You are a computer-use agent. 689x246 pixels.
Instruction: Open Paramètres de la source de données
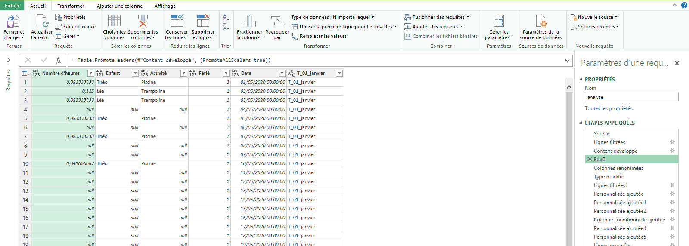coord(541,21)
